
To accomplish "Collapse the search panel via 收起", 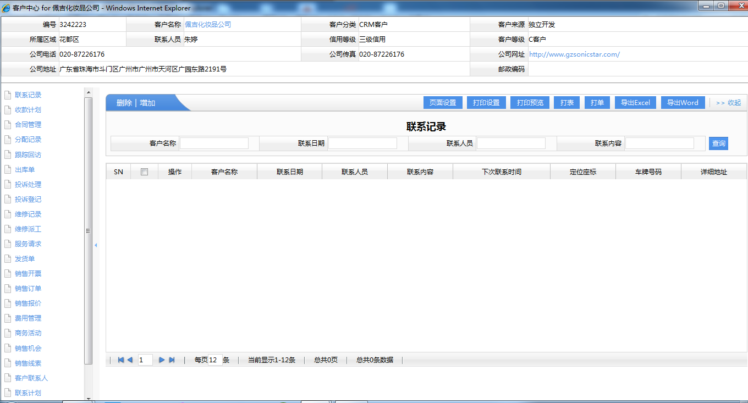I will tap(728, 103).
